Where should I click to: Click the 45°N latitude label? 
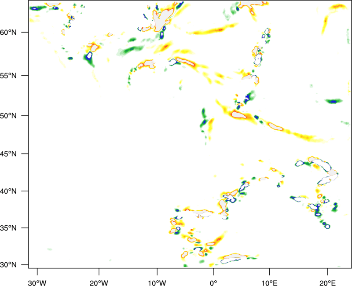8,154
